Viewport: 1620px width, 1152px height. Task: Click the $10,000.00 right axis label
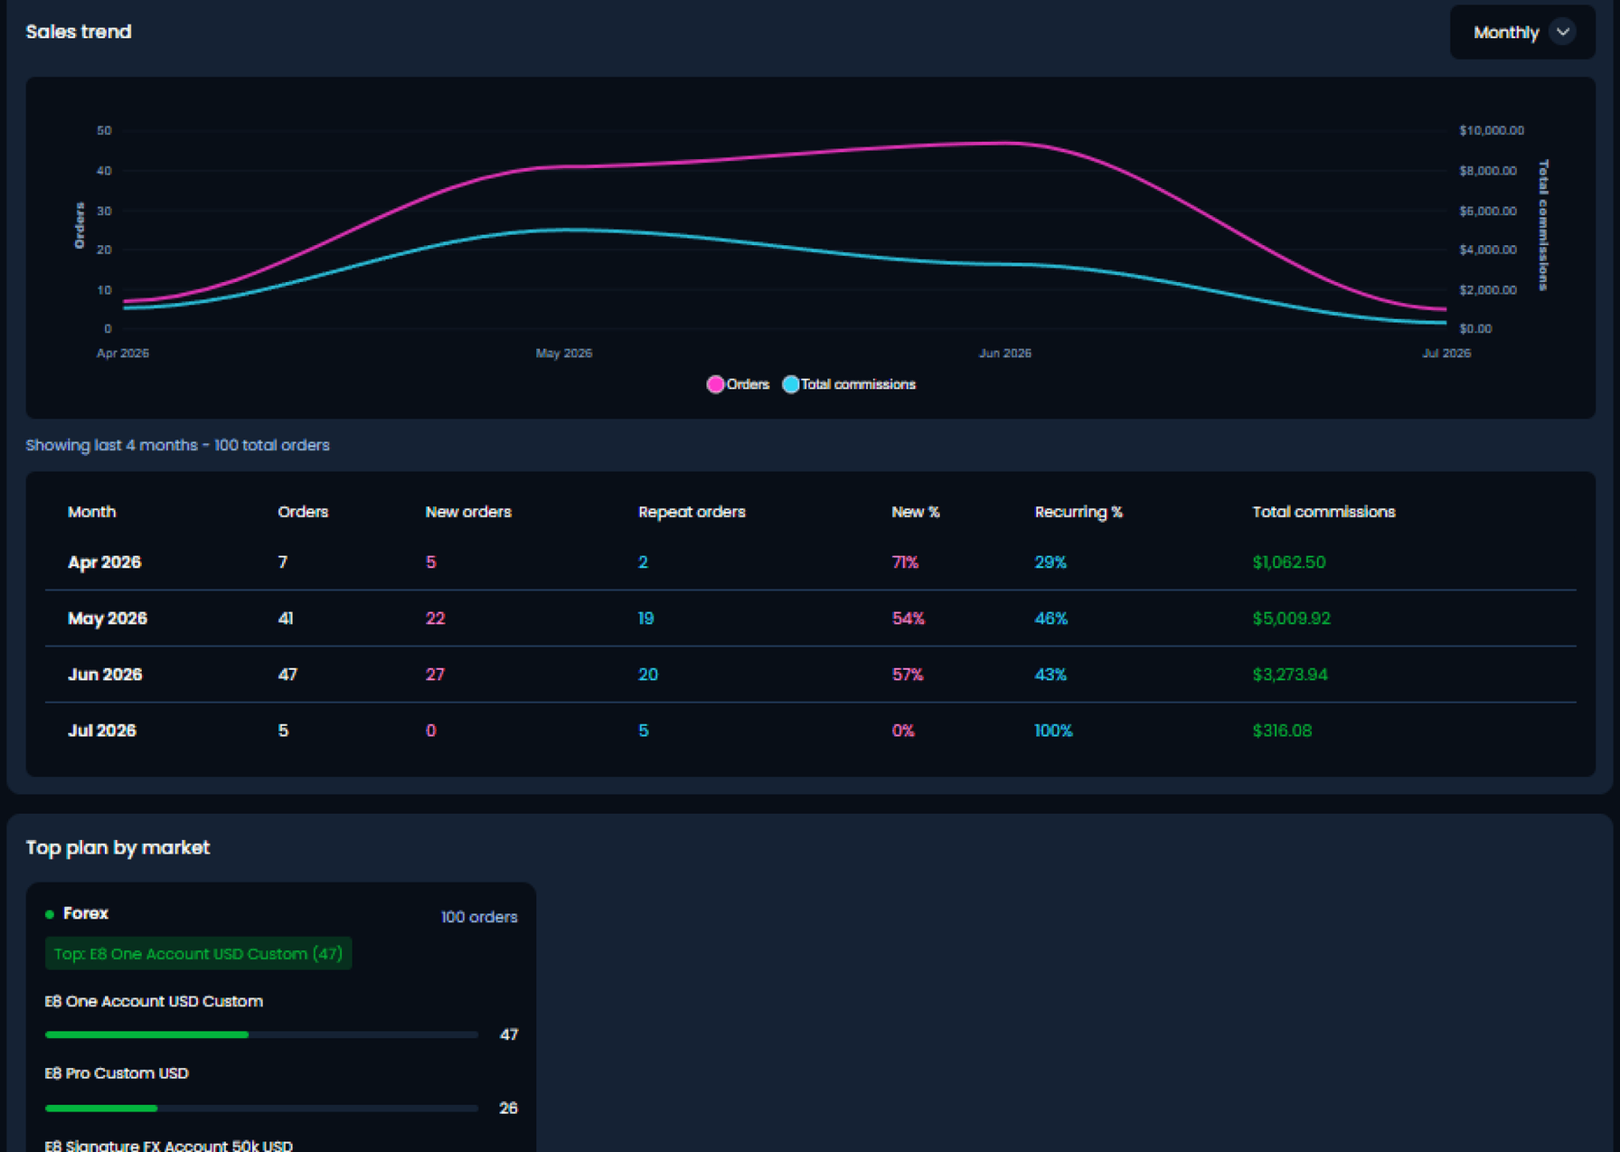coord(1492,130)
